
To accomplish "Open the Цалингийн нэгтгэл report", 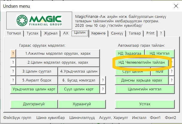I will (x=144, y=89).
